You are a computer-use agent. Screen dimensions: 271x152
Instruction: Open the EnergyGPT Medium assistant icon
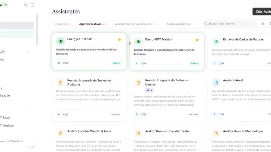(x=138, y=42)
